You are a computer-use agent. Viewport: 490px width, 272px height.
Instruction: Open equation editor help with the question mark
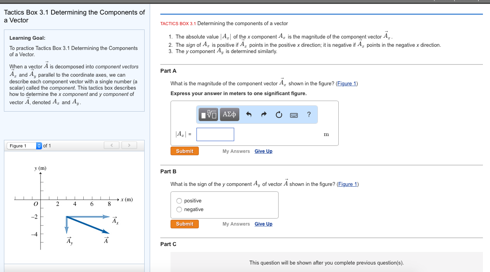tap(309, 114)
